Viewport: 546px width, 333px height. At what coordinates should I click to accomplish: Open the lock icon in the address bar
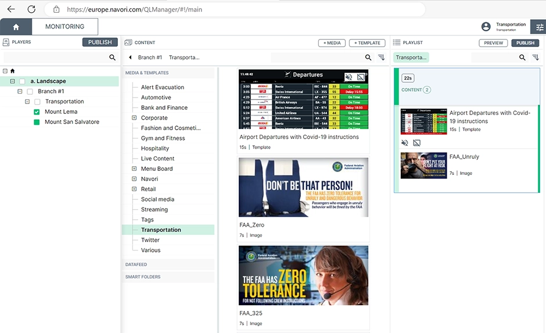tap(56, 9)
